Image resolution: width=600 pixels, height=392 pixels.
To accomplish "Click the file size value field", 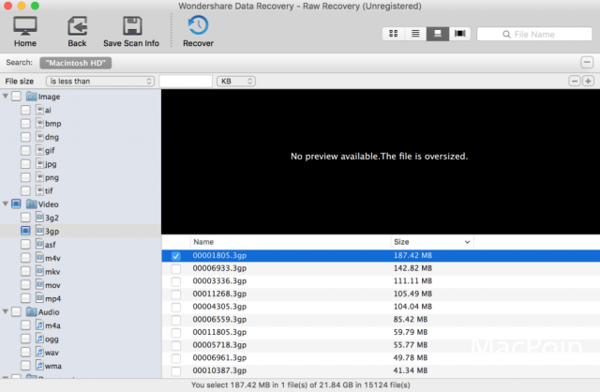I will point(186,82).
